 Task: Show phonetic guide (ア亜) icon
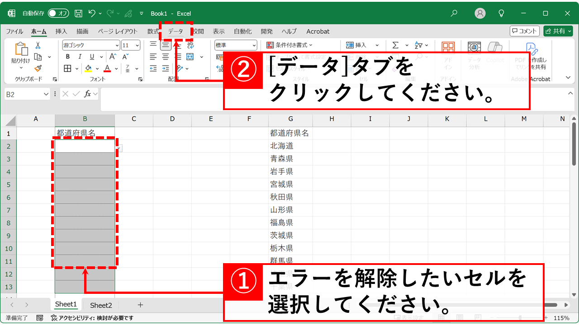pyautogui.click(x=128, y=69)
